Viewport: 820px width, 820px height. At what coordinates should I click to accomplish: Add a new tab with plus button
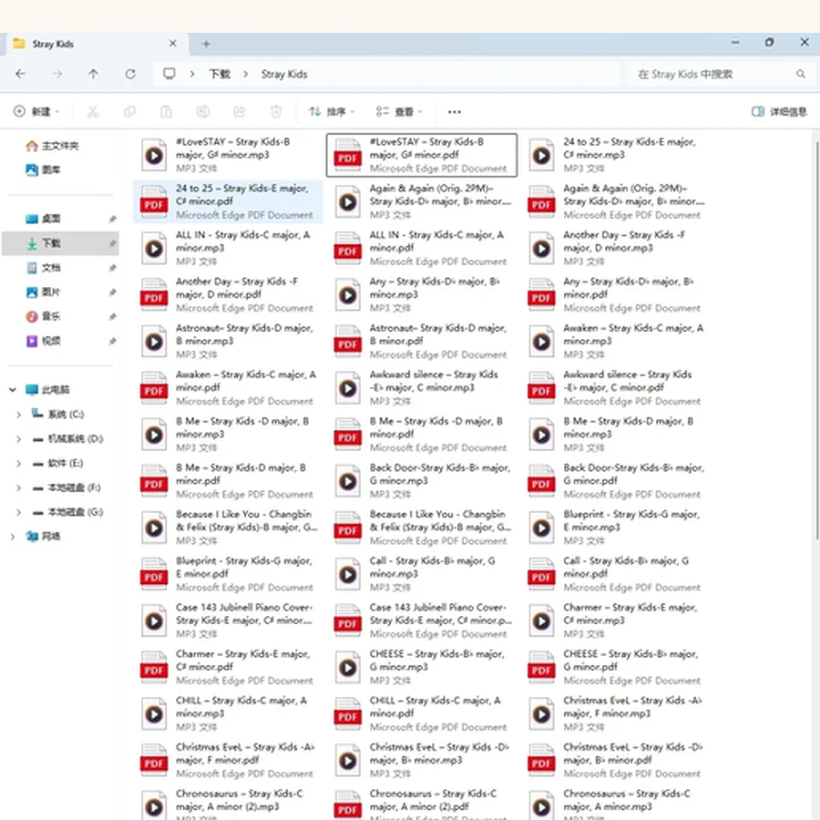tap(206, 44)
